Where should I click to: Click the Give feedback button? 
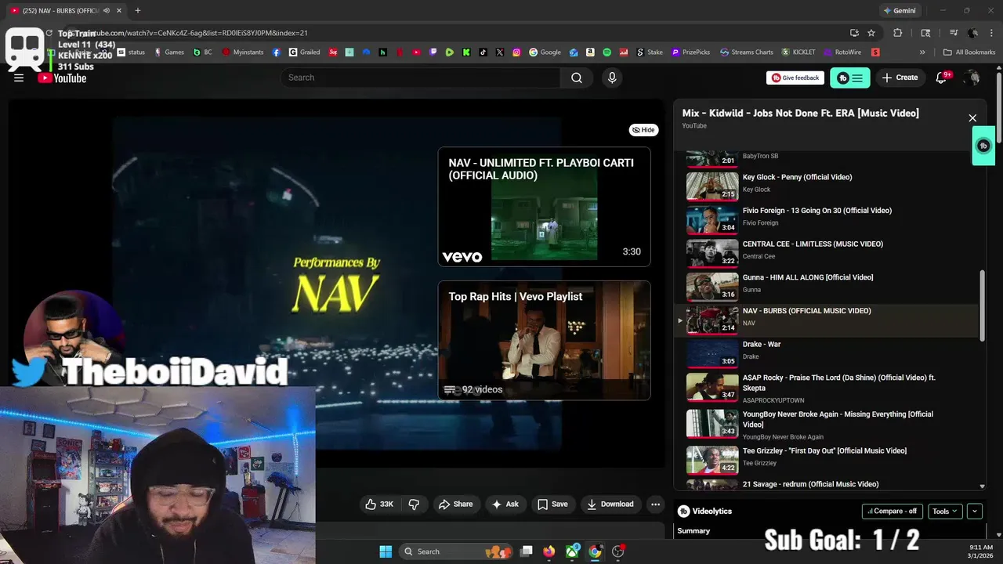pyautogui.click(x=795, y=78)
